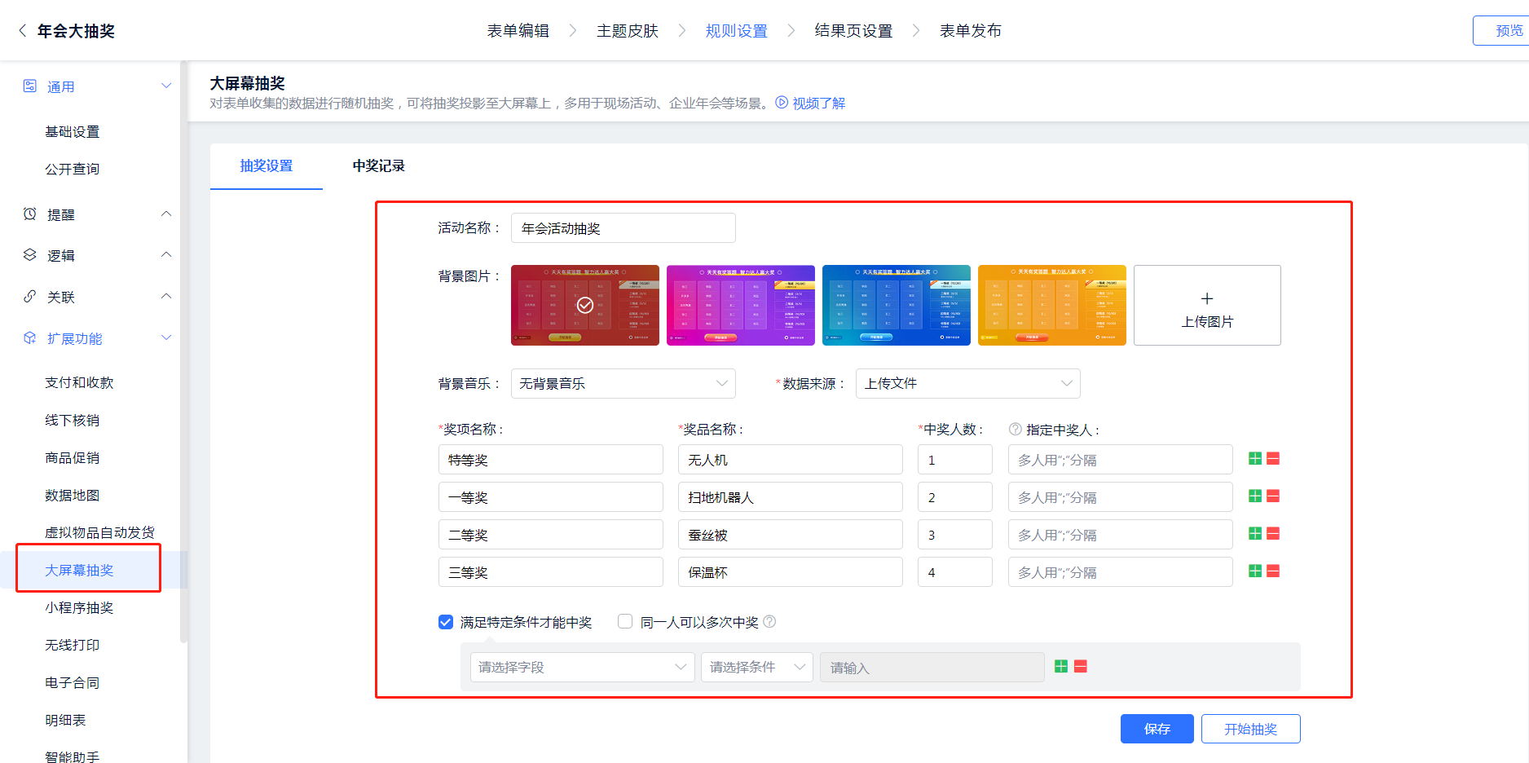Switch to the 抽奖设置 tab
The width and height of the screenshot is (1529, 763).
[267, 166]
